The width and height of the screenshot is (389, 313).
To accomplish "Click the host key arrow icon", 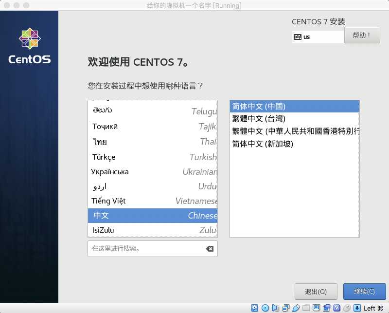I will 357,308.
